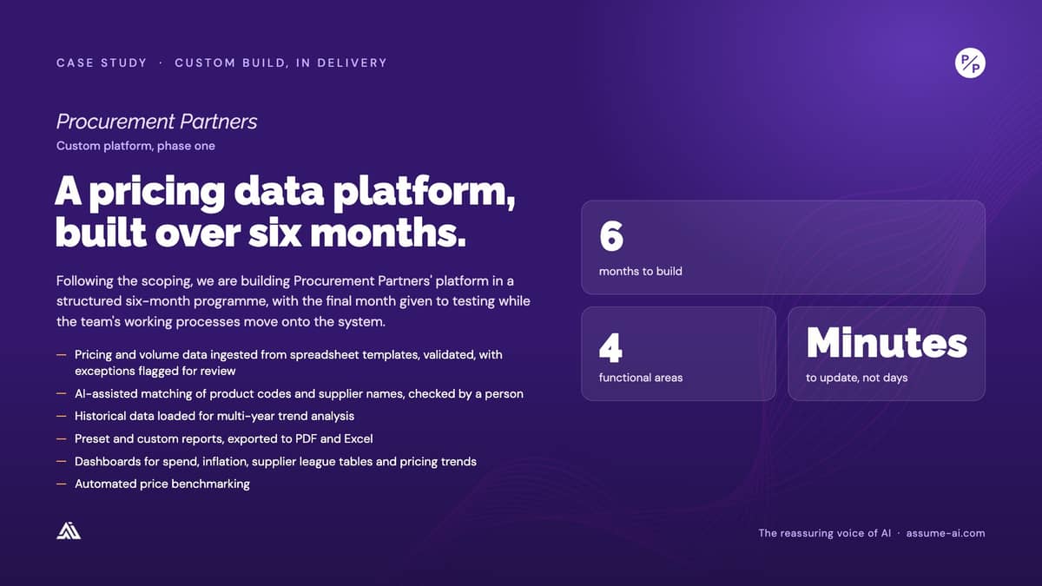Image resolution: width=1042 pixels, height=586 pixels.
Task: Click the large number '6'
Action: (x=611, y=236)
